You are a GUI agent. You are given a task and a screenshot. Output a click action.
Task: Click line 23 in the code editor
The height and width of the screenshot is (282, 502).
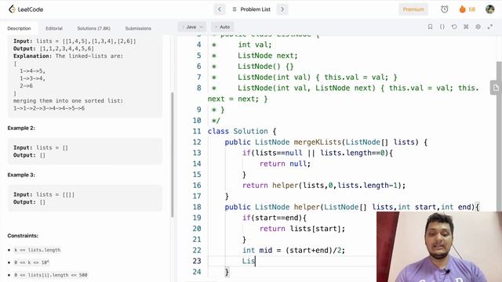coord(291,261)
